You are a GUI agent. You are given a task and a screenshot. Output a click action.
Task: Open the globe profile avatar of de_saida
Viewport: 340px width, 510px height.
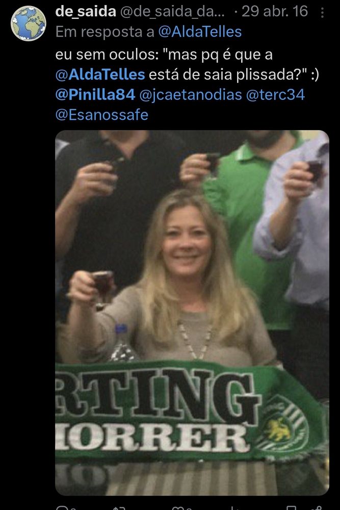click(x=28, y=23)
